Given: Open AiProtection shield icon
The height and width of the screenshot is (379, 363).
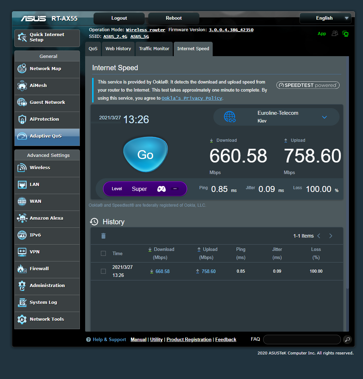Looking at the screenshot, I should 22,119.
